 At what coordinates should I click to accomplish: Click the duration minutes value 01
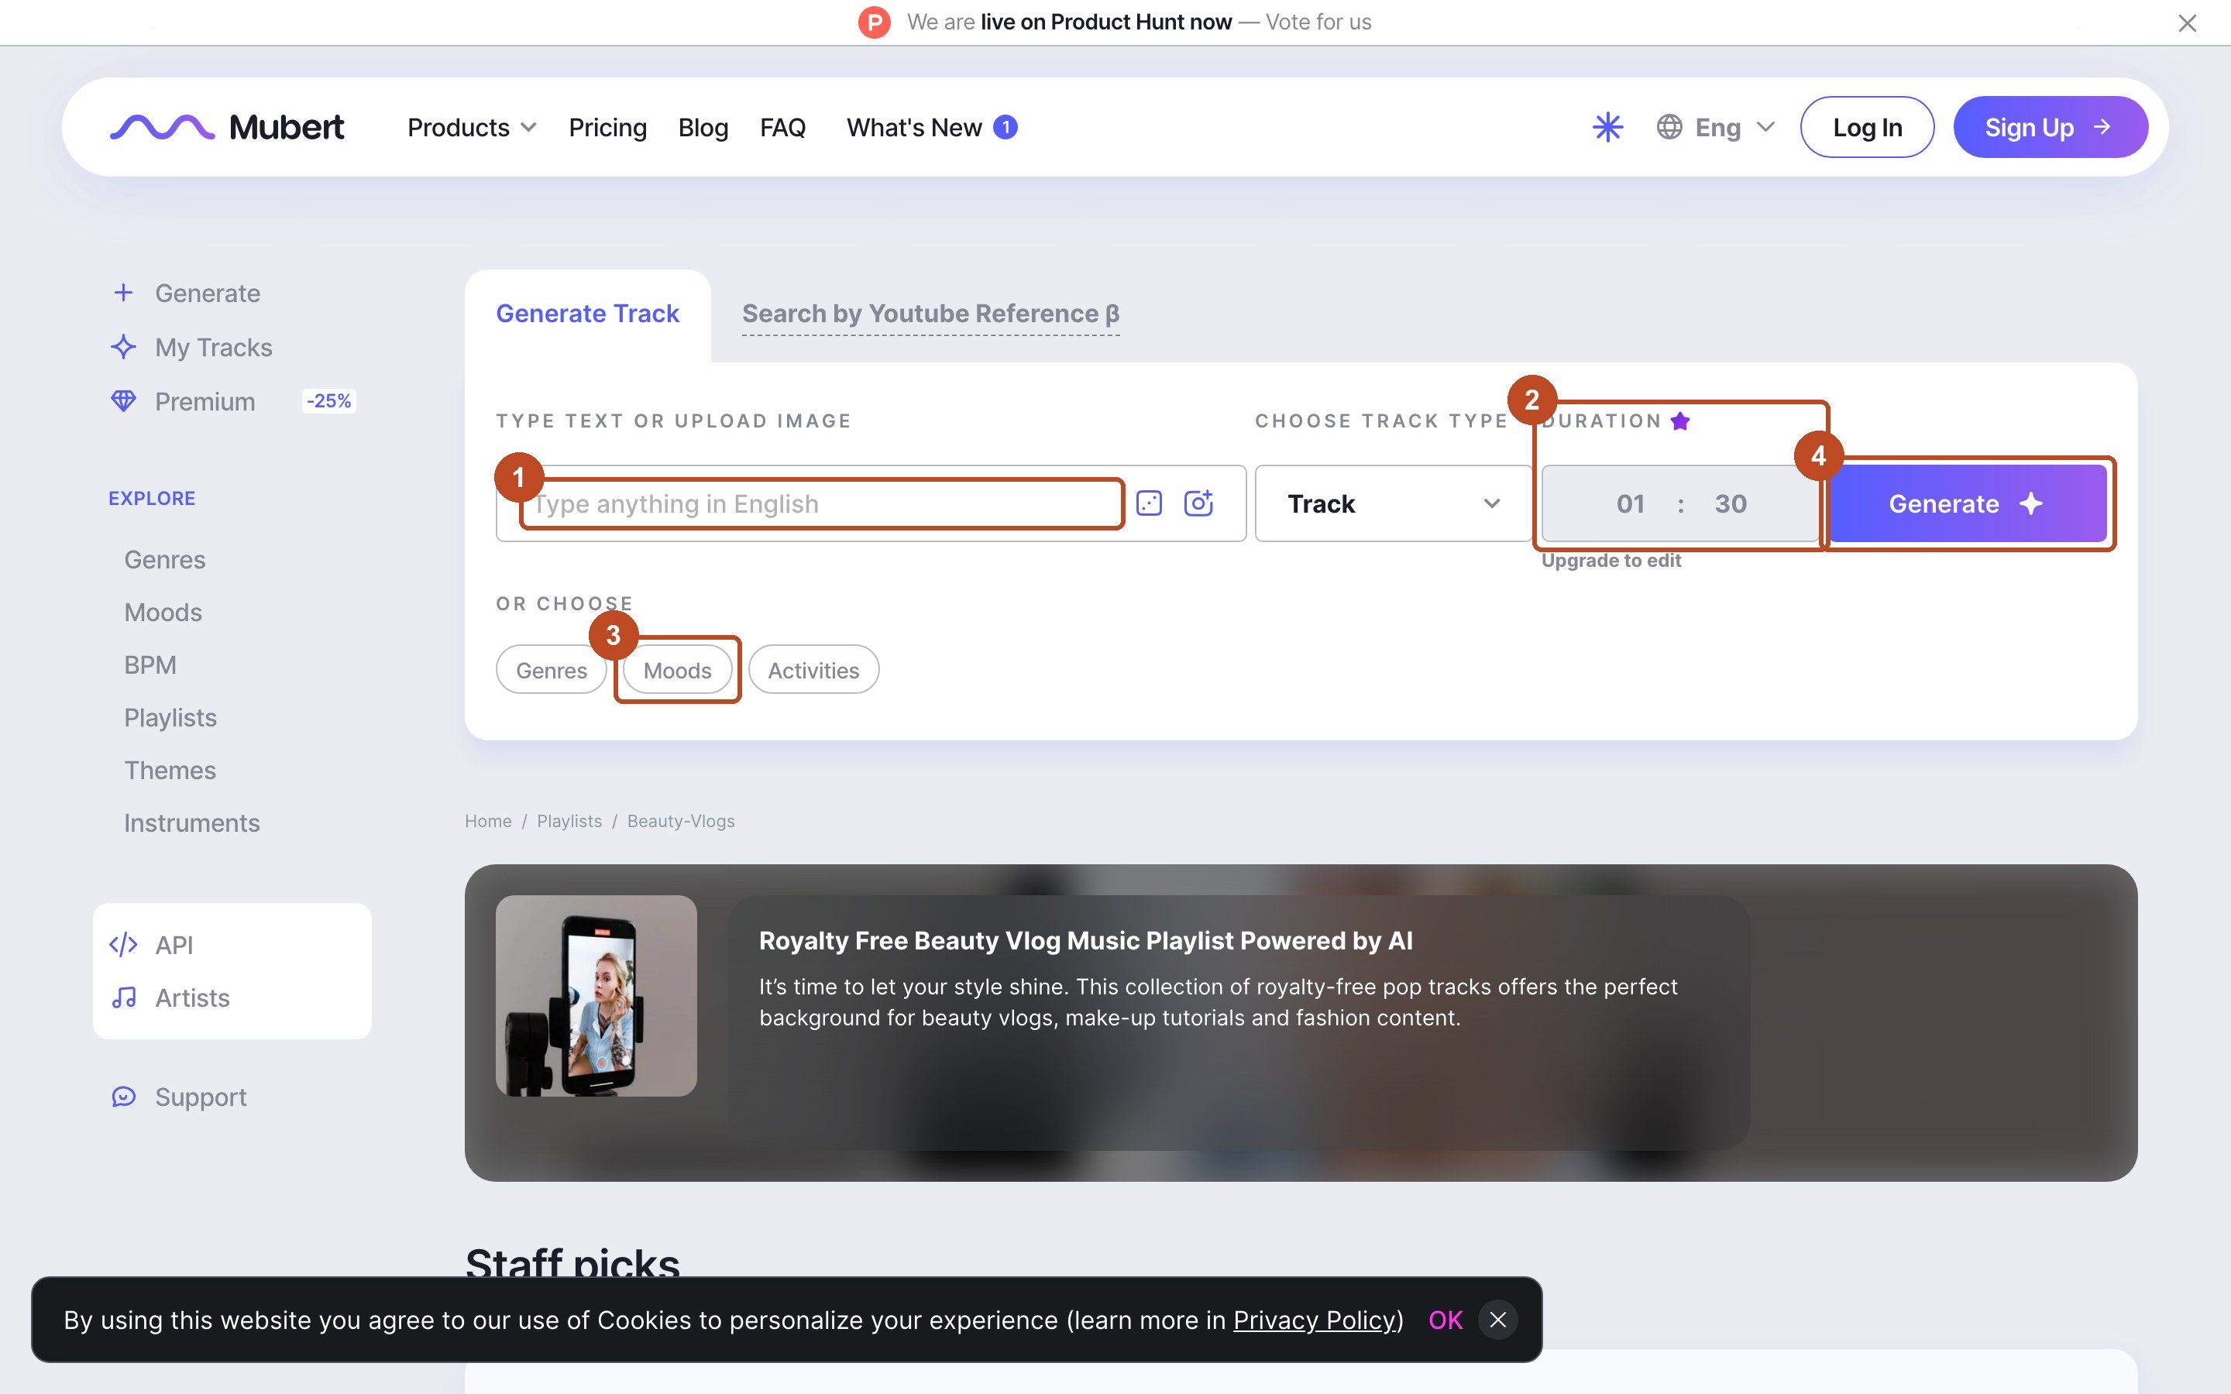click(x=1631, y=503)
